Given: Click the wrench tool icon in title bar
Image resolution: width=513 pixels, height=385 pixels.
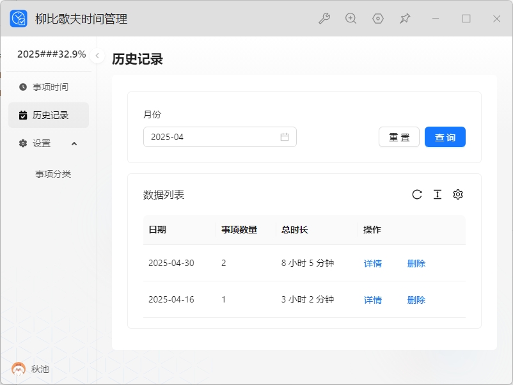Looking at the screenshot, I should 324,19.
